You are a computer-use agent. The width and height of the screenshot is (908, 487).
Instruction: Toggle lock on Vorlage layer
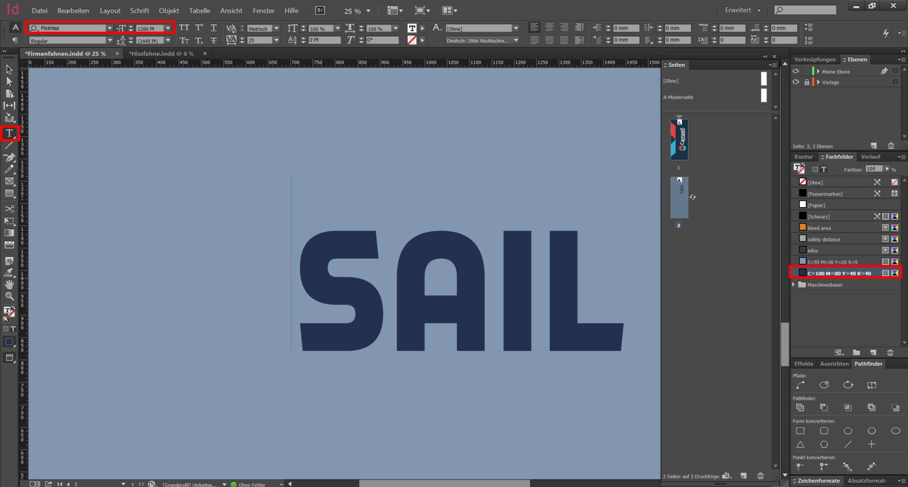[x=807, y=82]
